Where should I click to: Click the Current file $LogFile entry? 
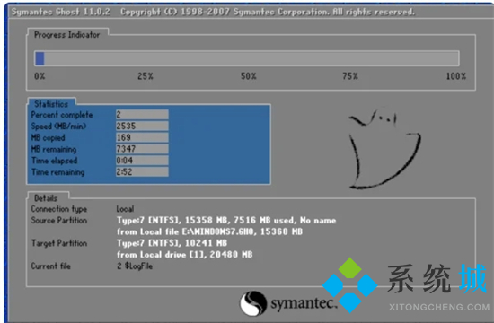coord(135,266)
